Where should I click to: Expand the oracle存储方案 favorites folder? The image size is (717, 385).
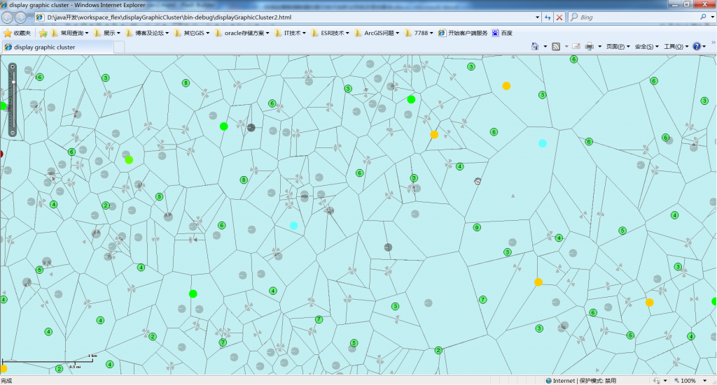coord(242,33)
